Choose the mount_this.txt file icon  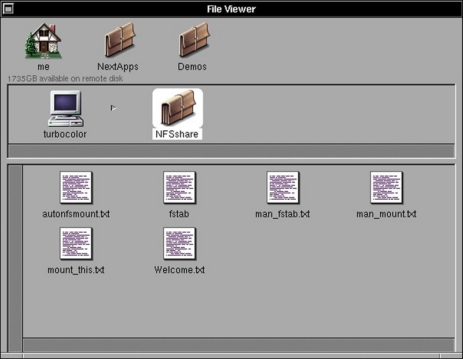76,244
